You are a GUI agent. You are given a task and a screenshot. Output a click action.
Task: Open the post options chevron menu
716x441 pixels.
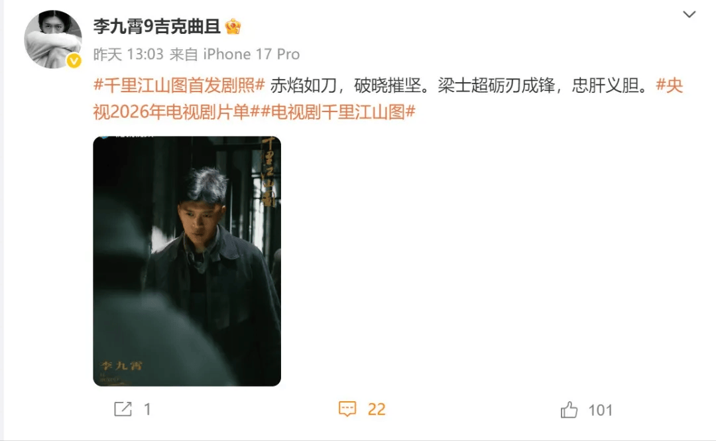pyautogui.click(x=689, y=15)
